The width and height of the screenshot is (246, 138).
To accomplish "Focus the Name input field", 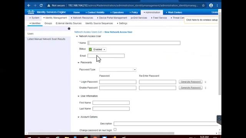I will [134, 43].
